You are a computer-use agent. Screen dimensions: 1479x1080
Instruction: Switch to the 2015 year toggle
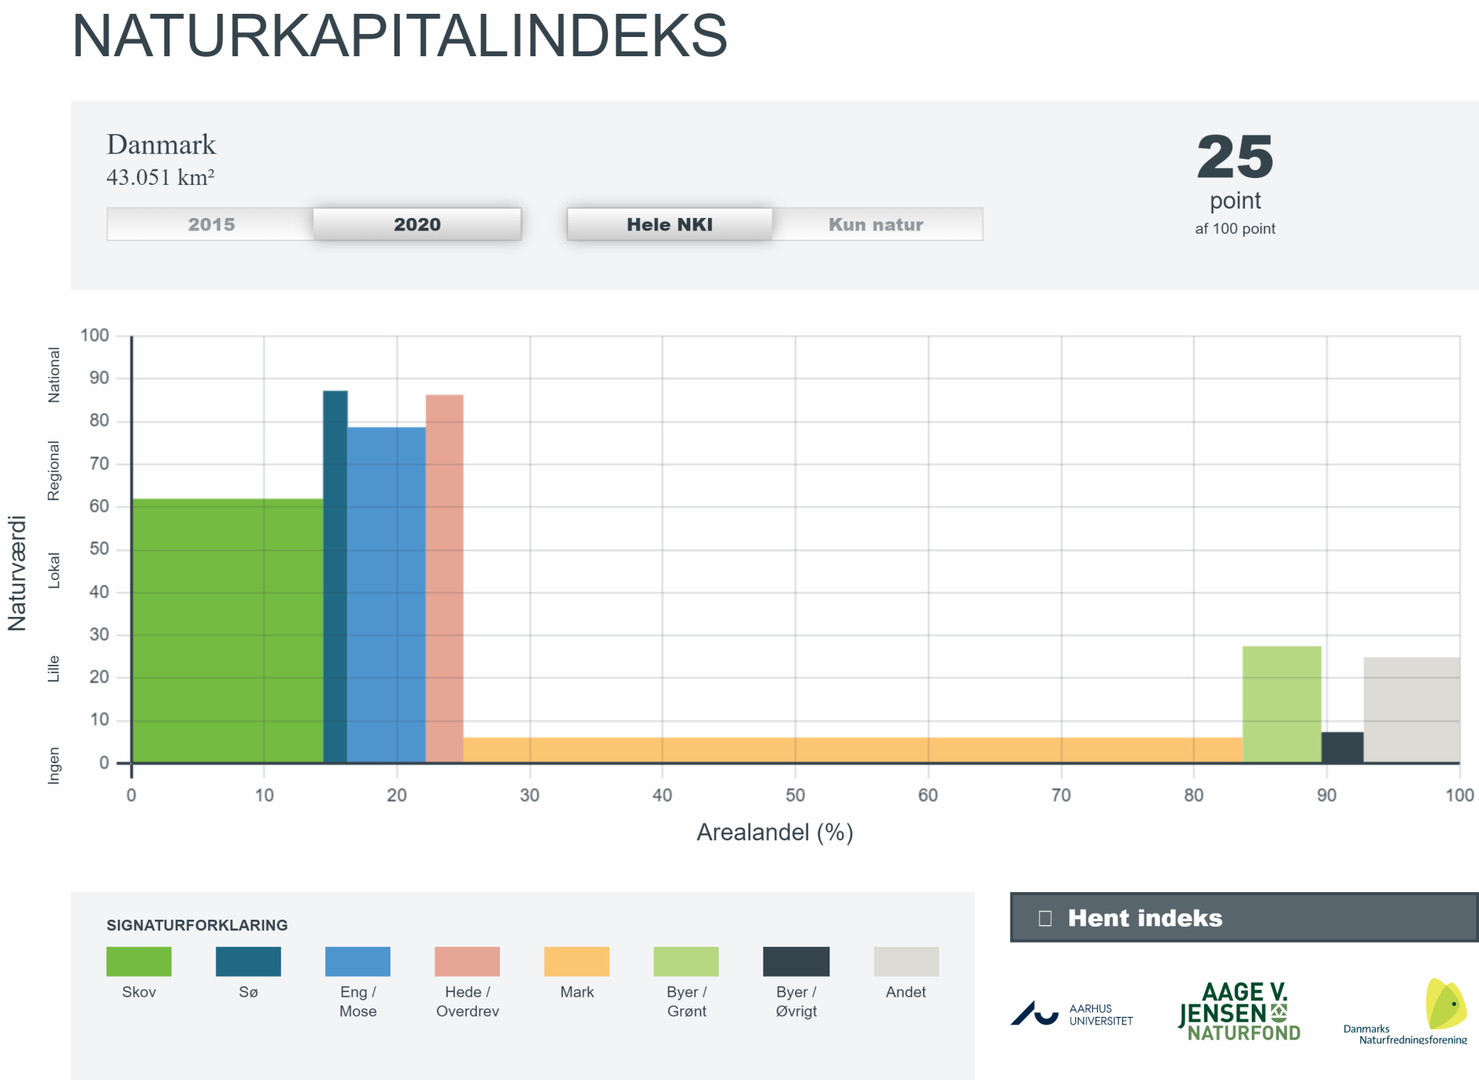[211, 224]
